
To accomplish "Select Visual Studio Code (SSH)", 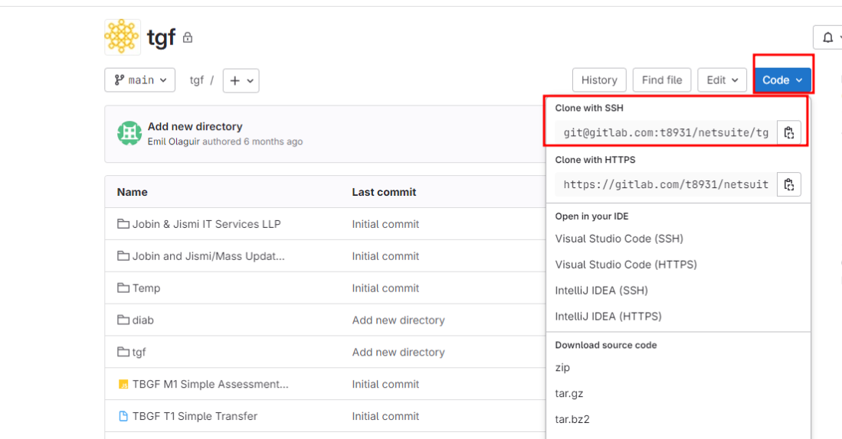I will point(619,239).
